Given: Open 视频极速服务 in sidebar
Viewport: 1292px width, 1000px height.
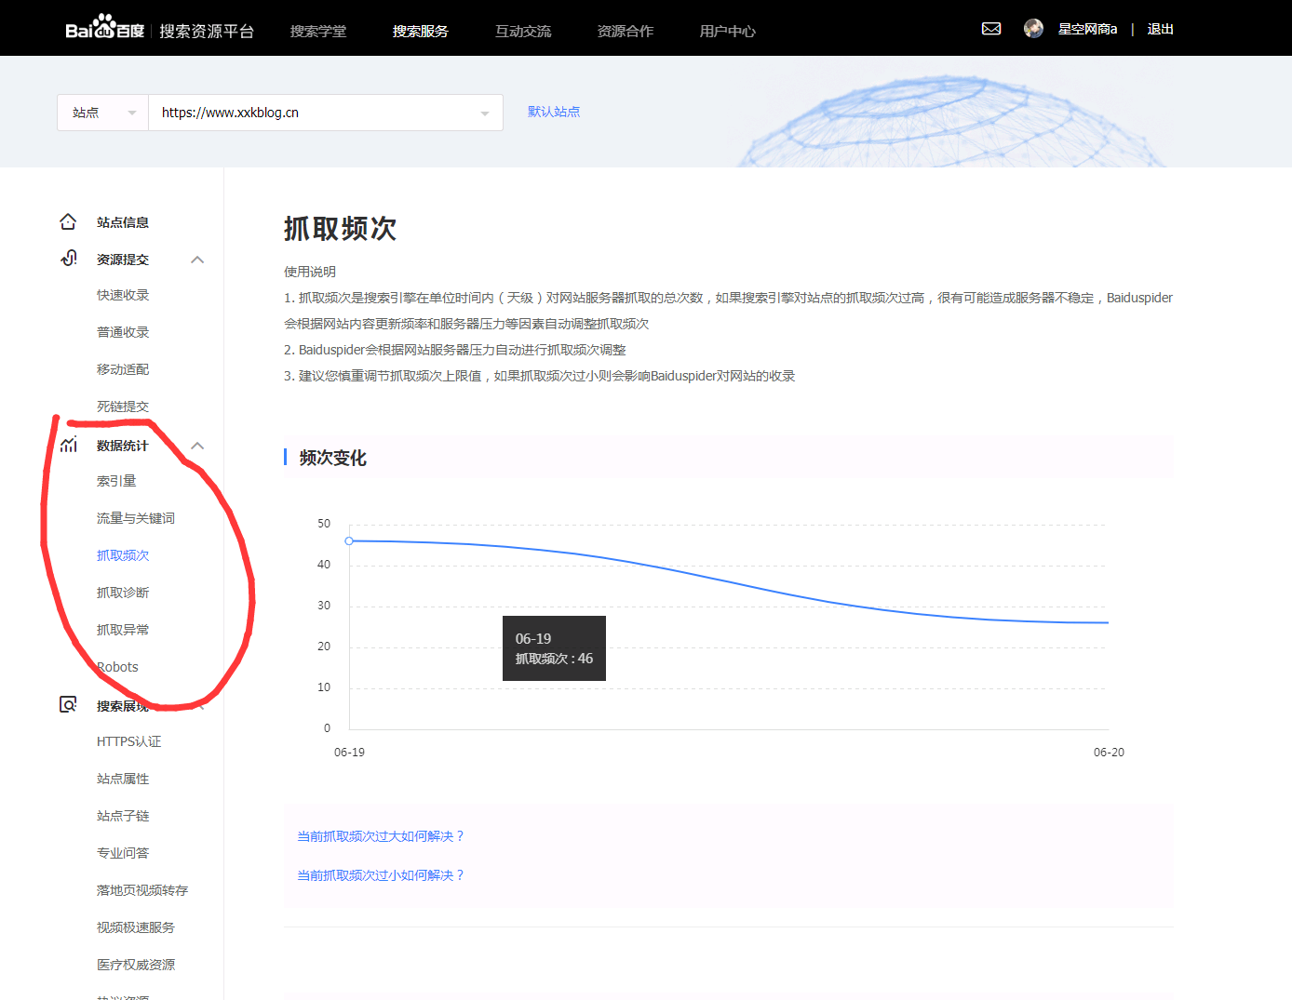Looking at the screenshot, I should [136, 927].
